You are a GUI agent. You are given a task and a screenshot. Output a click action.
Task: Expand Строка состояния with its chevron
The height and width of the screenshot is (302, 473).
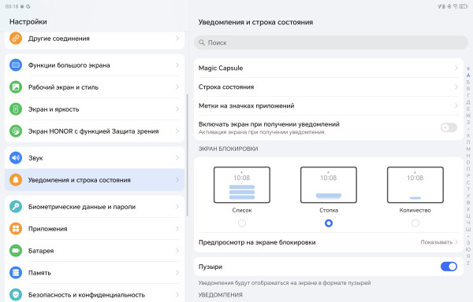[x=456, y=87]
